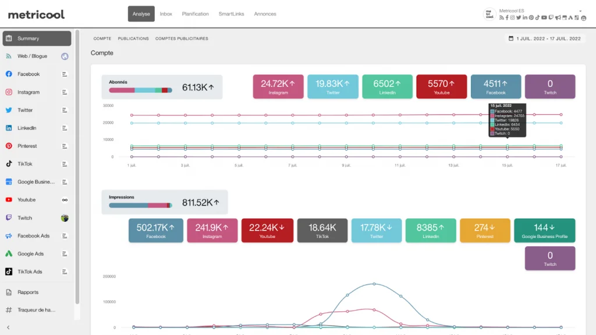Select the COMPTES PUBLICITAIRES sub-tab
596x335 pixels.
click(x=182, y=38)
